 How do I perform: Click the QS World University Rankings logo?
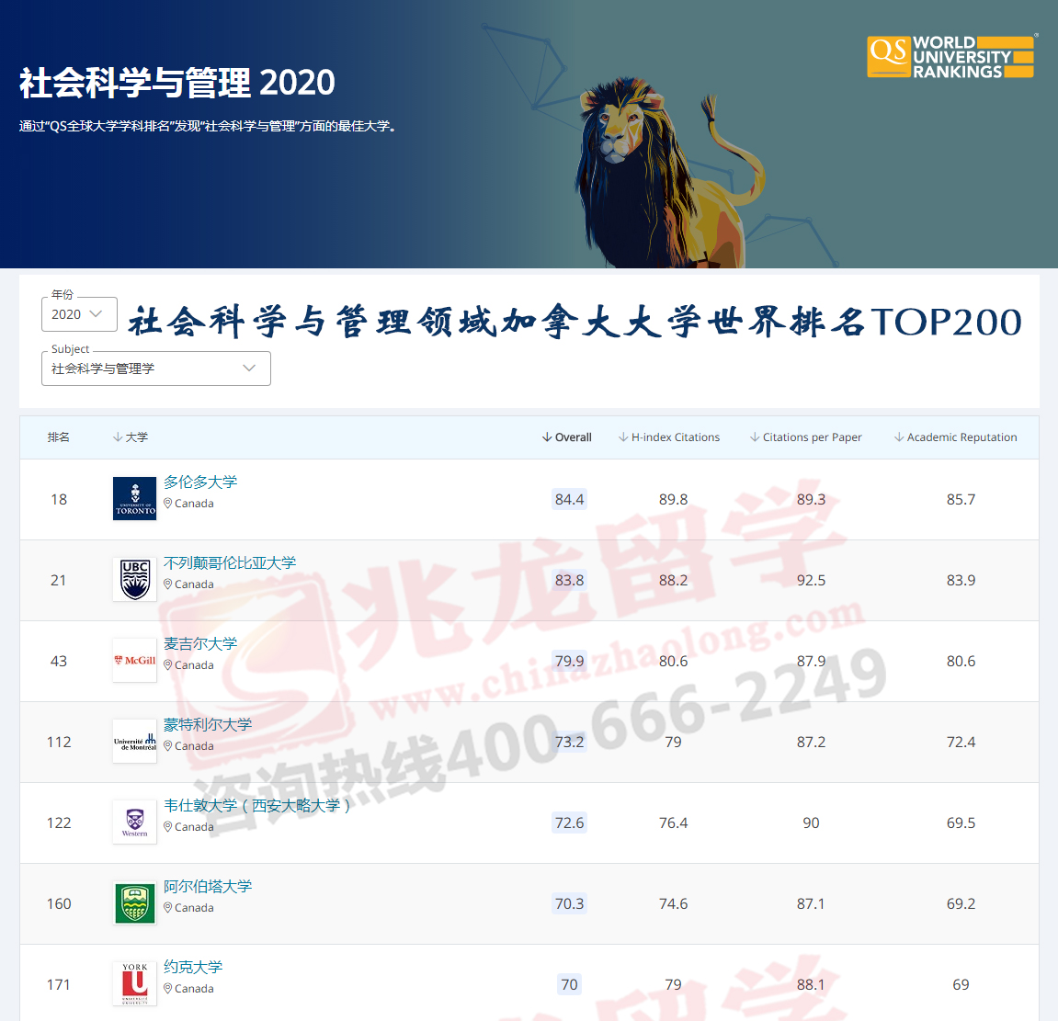[950, 56]
